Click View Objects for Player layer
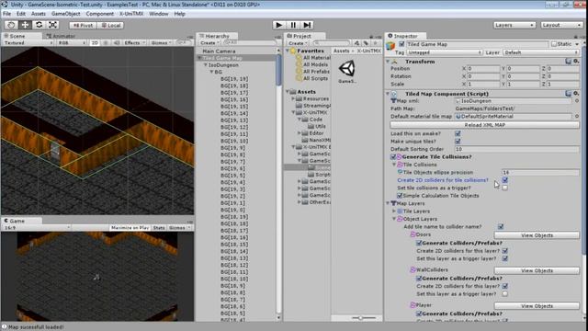The image size is (588, 331). click(537, 306)
